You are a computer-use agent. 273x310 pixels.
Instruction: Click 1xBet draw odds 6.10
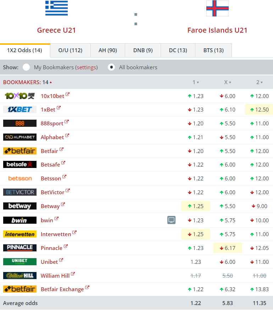click(228, 110)
